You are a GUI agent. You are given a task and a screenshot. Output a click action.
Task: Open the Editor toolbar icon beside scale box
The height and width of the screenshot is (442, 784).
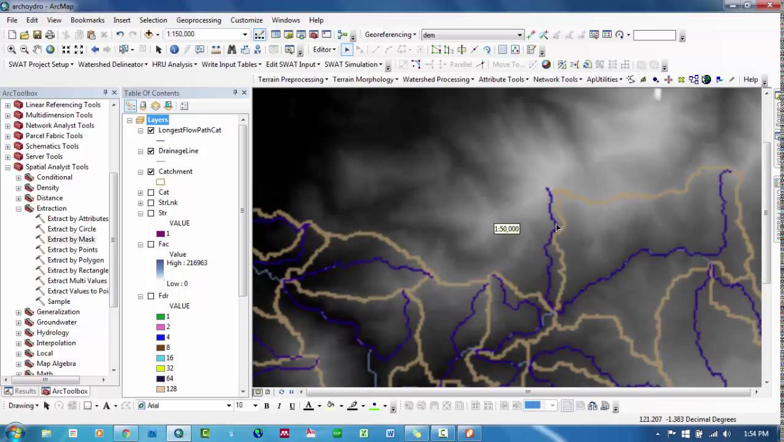(x=259, y=35)
